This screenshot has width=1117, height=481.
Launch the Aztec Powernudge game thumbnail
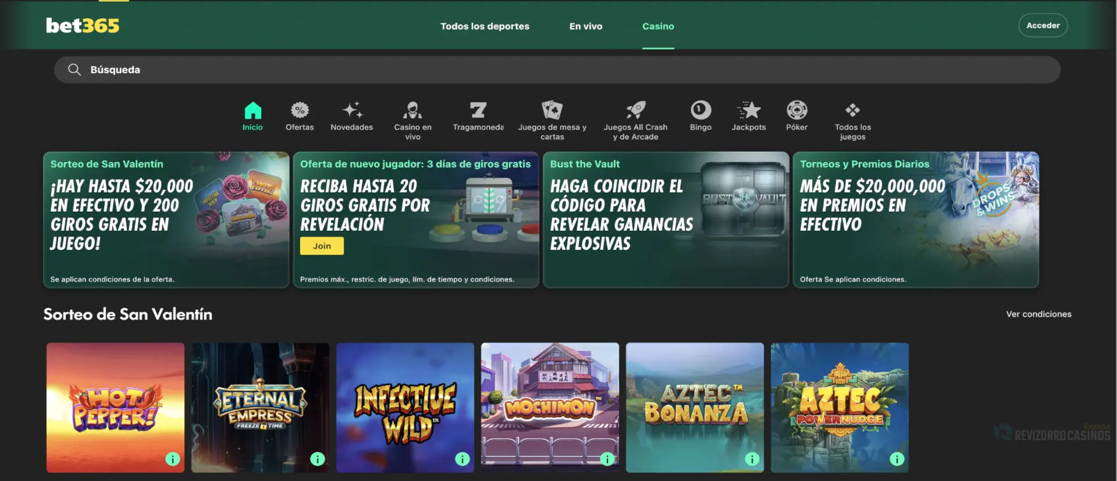point(839,407)
